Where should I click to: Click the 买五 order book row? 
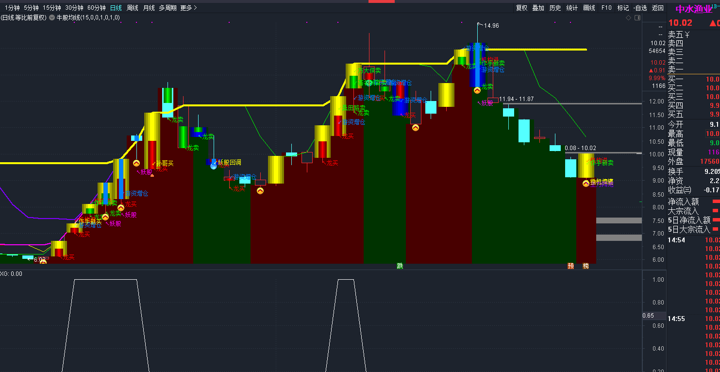[x=694, y=115]
